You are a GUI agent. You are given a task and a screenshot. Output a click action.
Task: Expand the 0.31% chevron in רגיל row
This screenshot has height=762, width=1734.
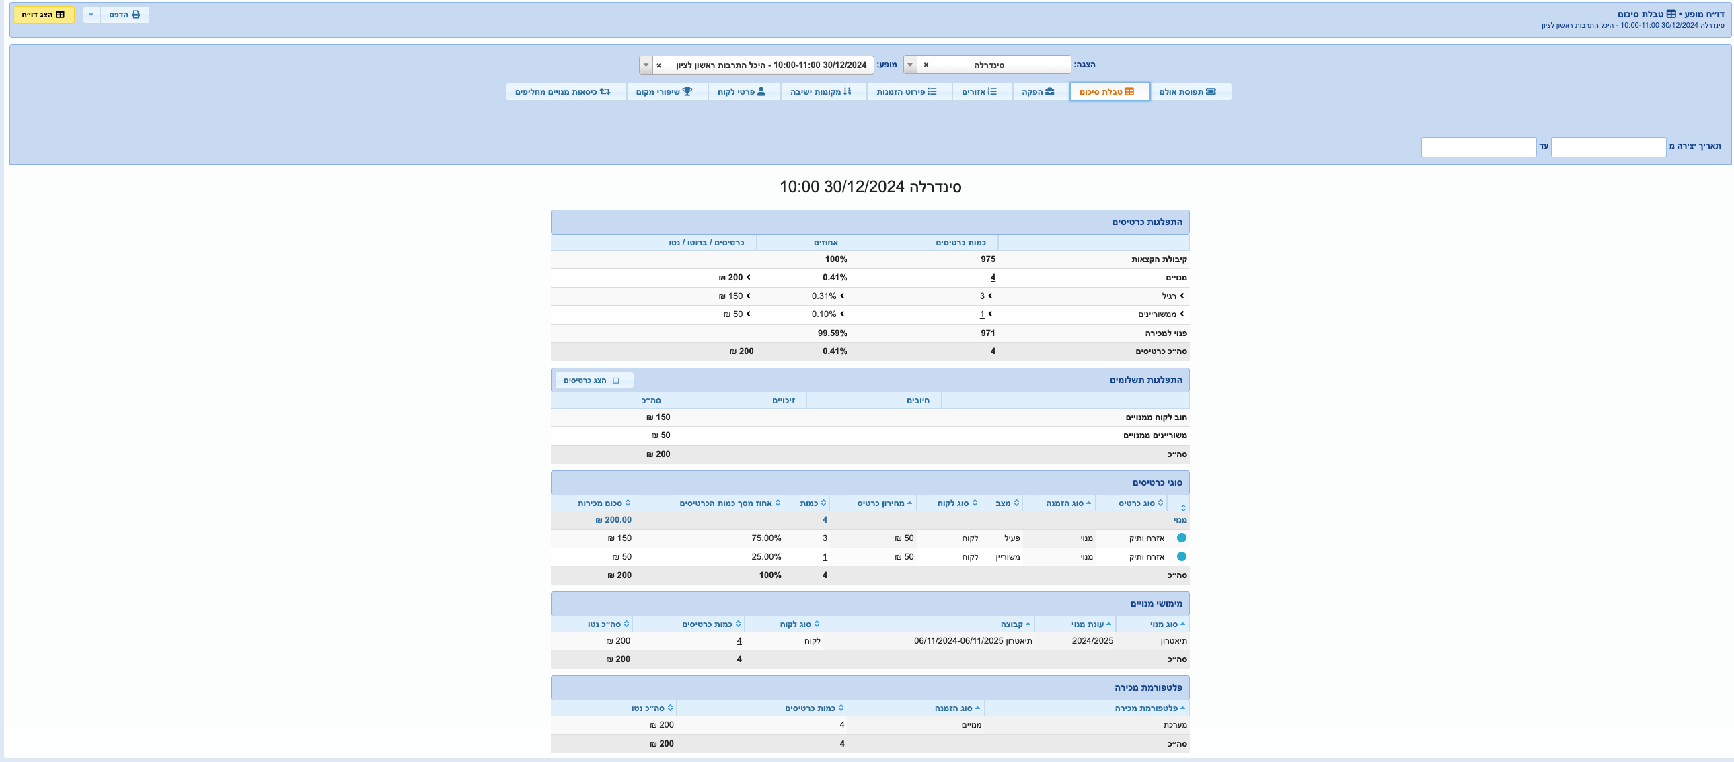(842, 296)
